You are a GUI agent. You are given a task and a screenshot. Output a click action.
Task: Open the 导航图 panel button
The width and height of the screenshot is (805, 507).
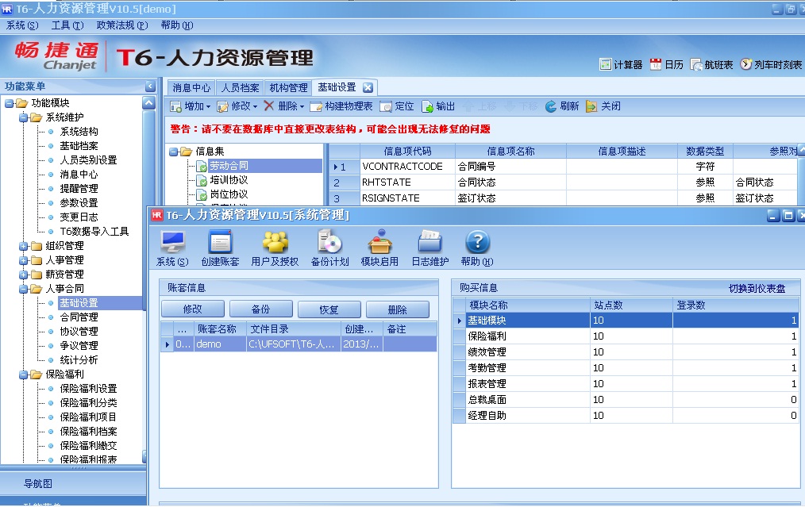coord(73,483)
